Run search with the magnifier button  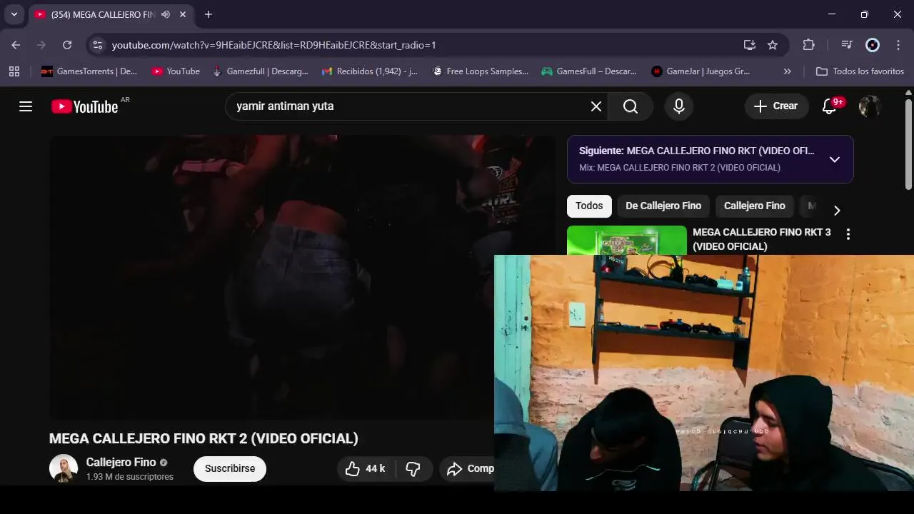pos(631,106)
